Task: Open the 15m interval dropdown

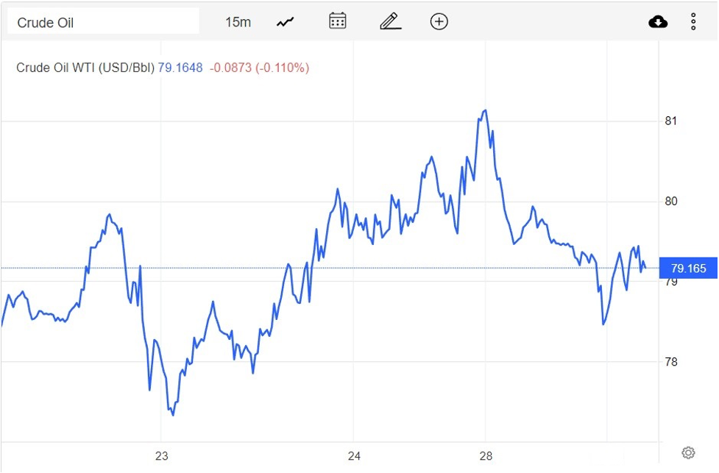Action: (x=238, y=22)
